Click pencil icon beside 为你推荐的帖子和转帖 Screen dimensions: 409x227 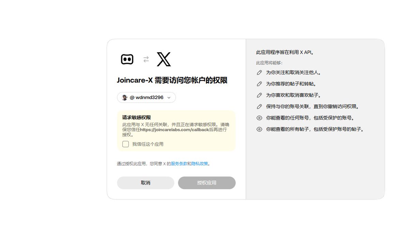point(259,84)
